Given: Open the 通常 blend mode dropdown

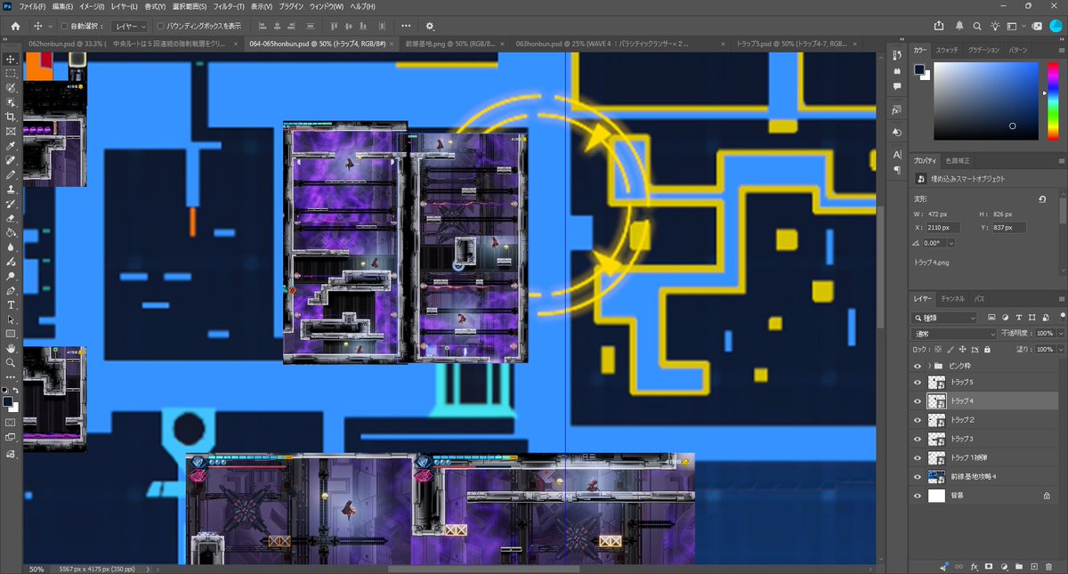Looking at the screenshot, I should click(x=956, y=334).
